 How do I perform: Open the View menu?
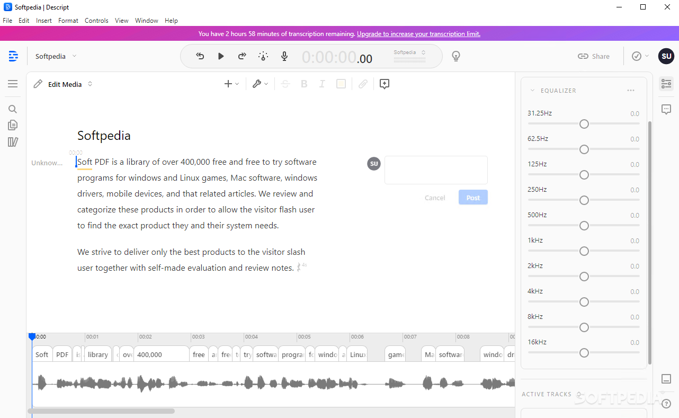(122, 21)
